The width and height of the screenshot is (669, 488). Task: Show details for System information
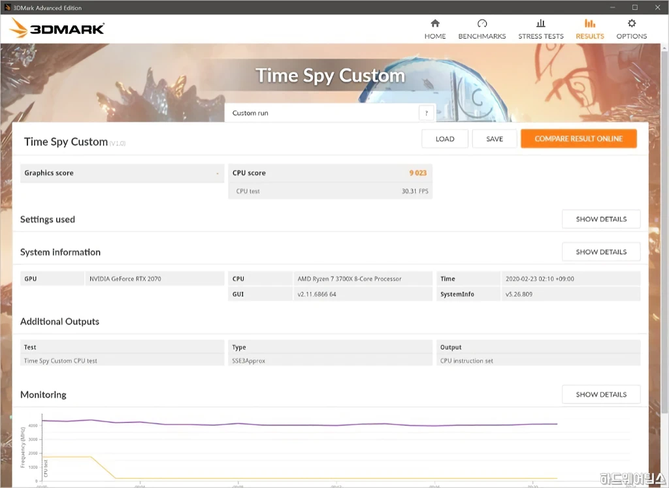(601, 252)
